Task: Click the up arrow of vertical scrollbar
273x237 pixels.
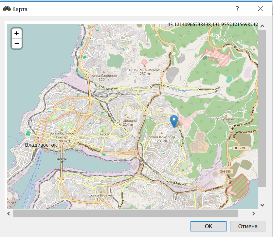Action: pos(262,26)
